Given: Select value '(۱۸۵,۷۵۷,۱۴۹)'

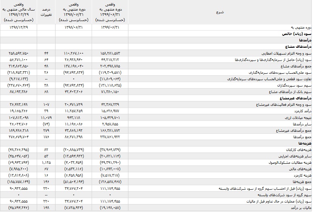Looking at the screenshot, I should tap(19, 182).
